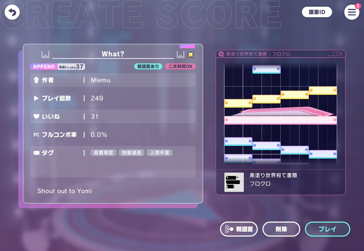
Task: Click the yellow star favorite icon
Action: pos(190,55)
